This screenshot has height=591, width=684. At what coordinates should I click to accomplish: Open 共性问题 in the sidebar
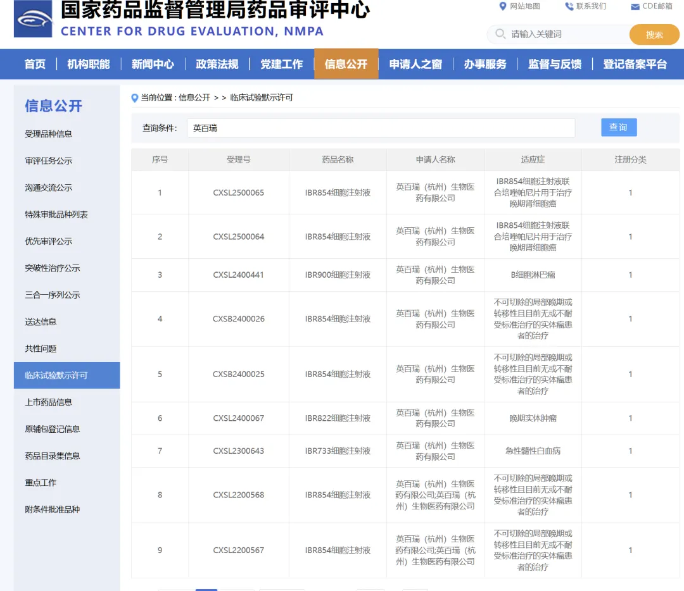coord(41,349)
